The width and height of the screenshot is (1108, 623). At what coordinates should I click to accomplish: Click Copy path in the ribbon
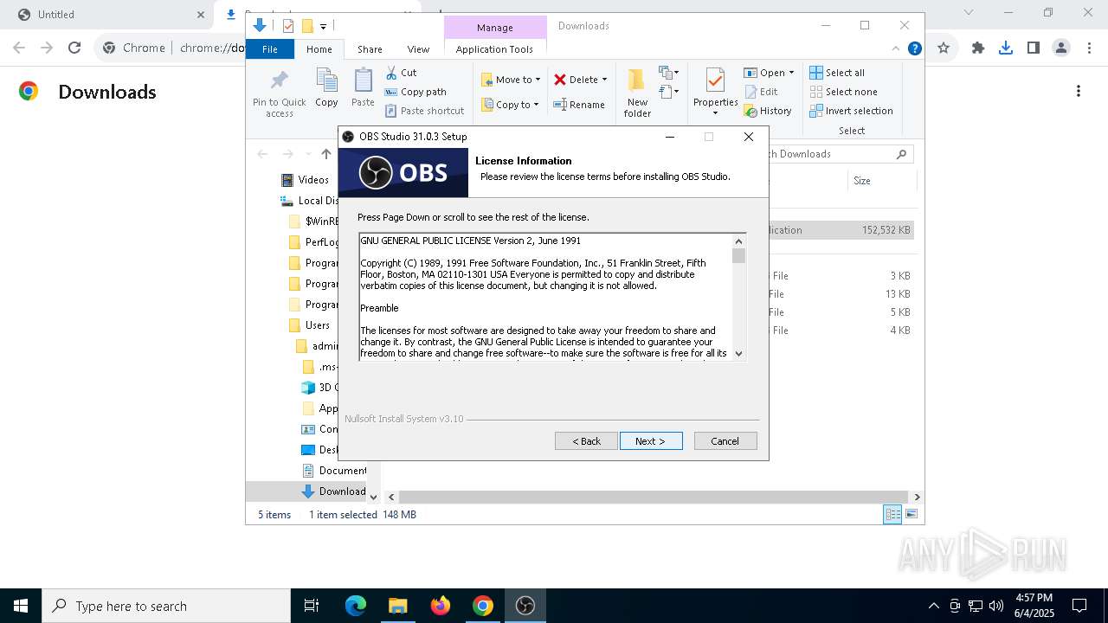tap(415, 92)
